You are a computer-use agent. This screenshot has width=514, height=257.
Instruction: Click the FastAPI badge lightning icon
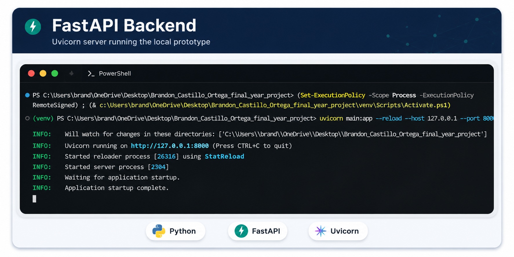tap(241, 231)
